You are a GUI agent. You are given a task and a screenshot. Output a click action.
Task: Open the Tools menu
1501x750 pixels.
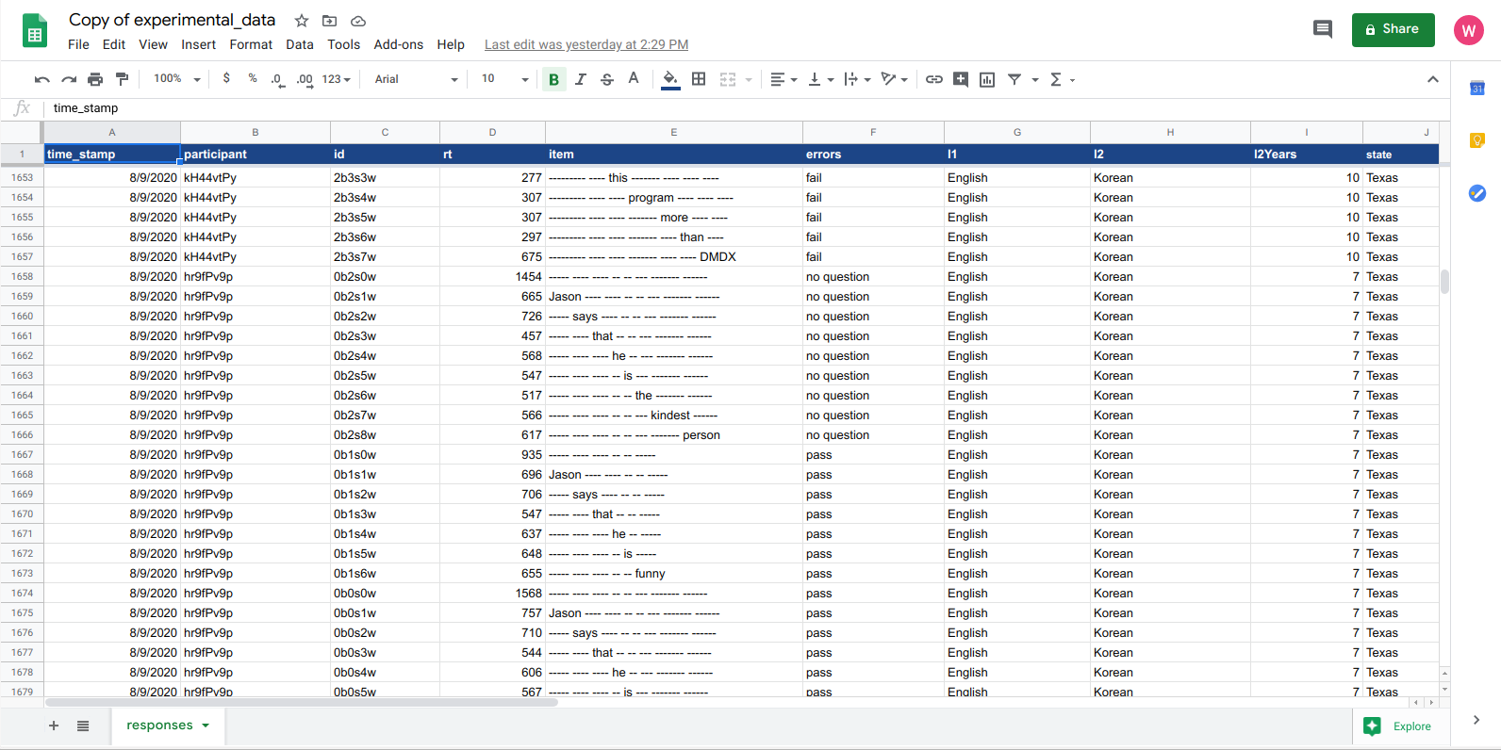click(x=343, y=44)
